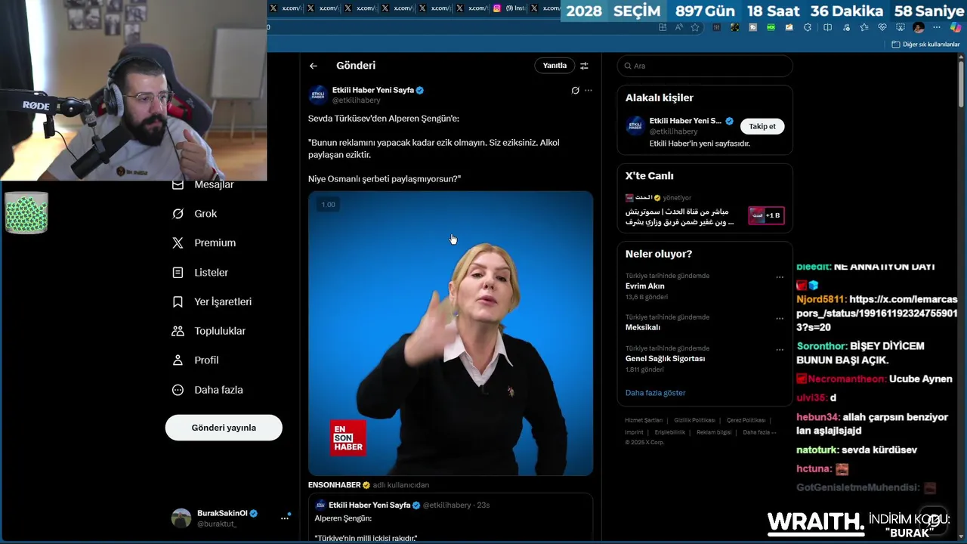The image size is (967, 544).
Task: Click the Profil sidebar item
Action: point(196,360)
